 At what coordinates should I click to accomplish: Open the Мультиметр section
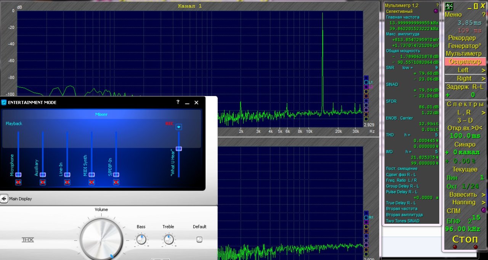(x=464, y=54)
